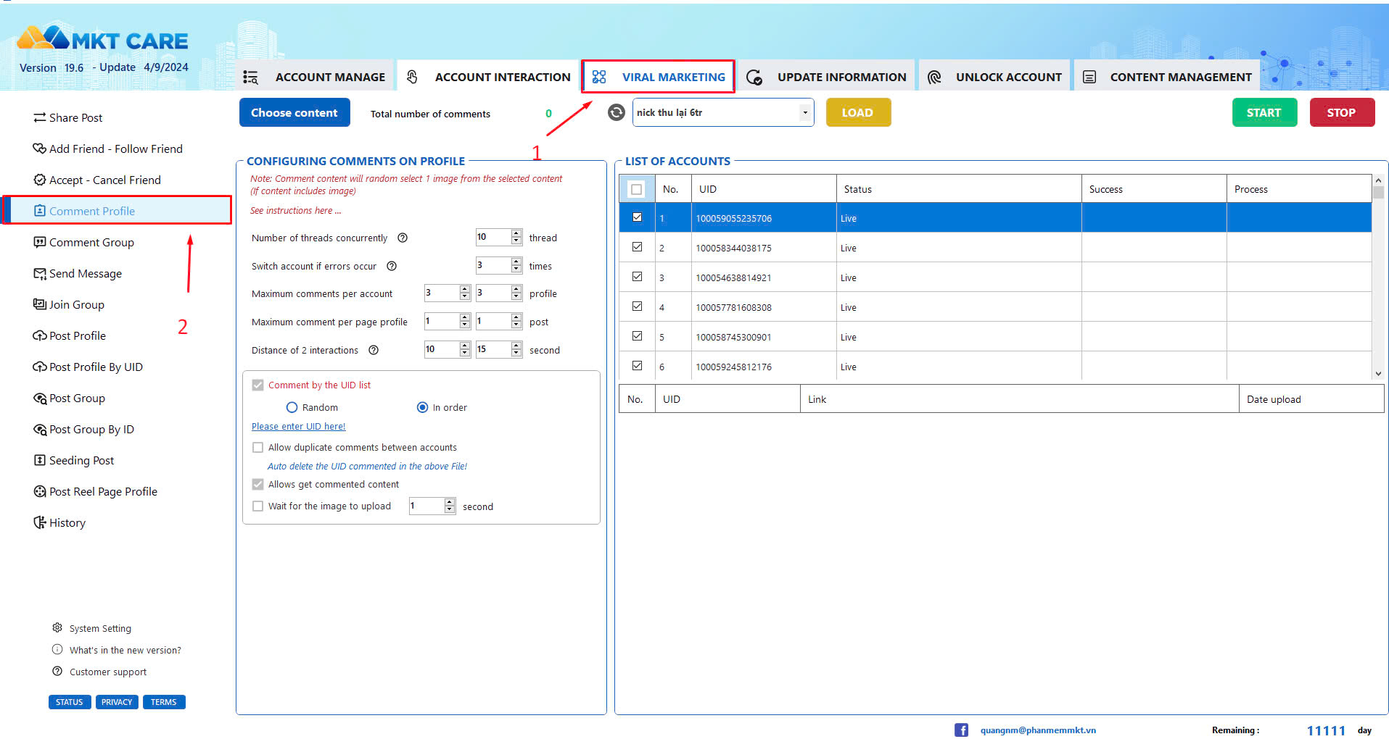Switch to Account Interaction tab
This screenshot has width=1389, height=739.
click(488, 77)
